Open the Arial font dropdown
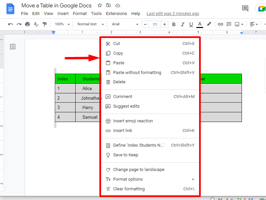 125,24
